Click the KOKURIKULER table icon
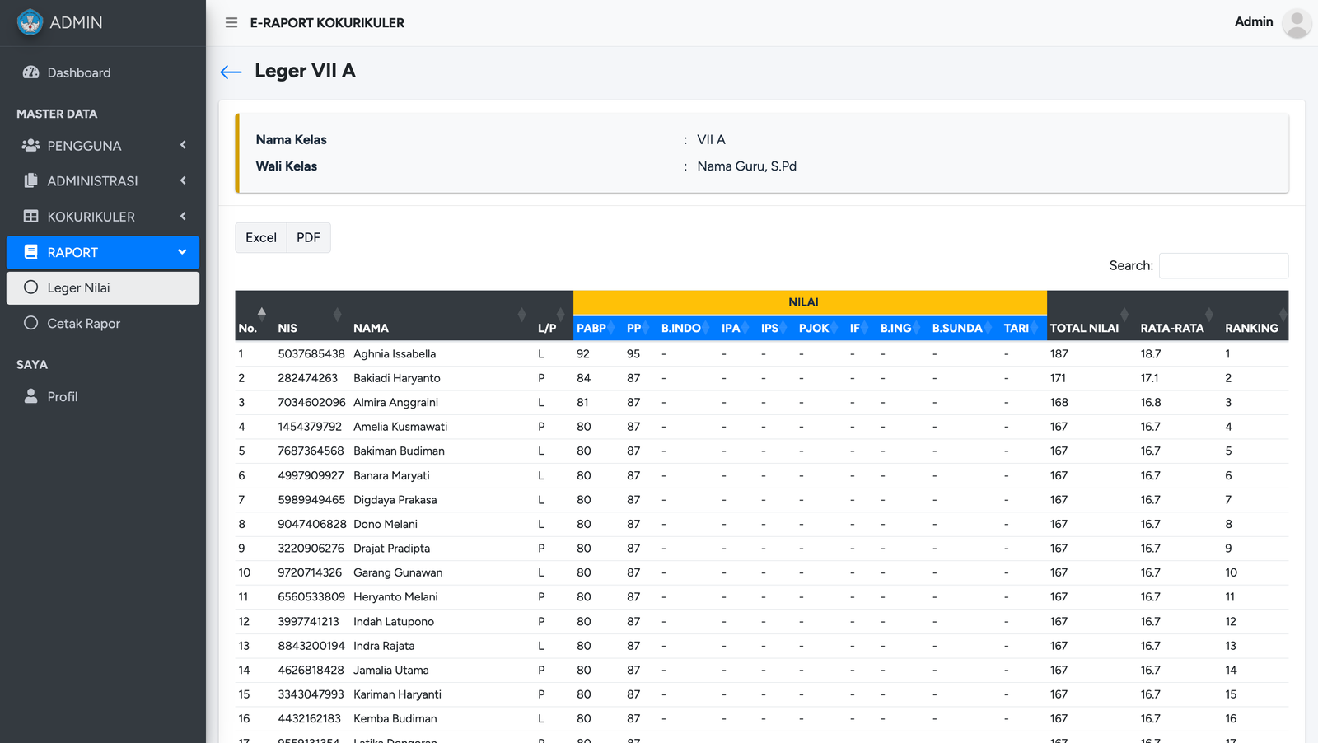Screen dimensions: 1318x743 [x=31, y=217]
